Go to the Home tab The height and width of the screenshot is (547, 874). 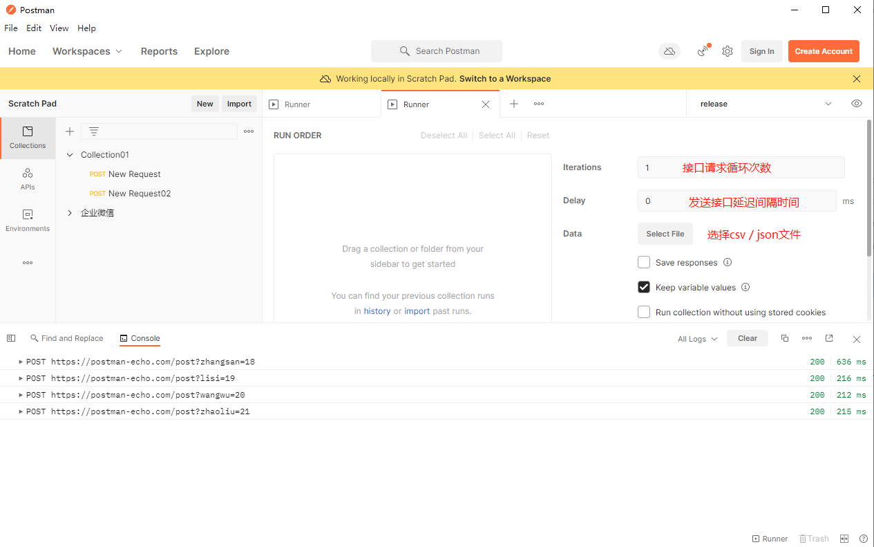[22, 51]
